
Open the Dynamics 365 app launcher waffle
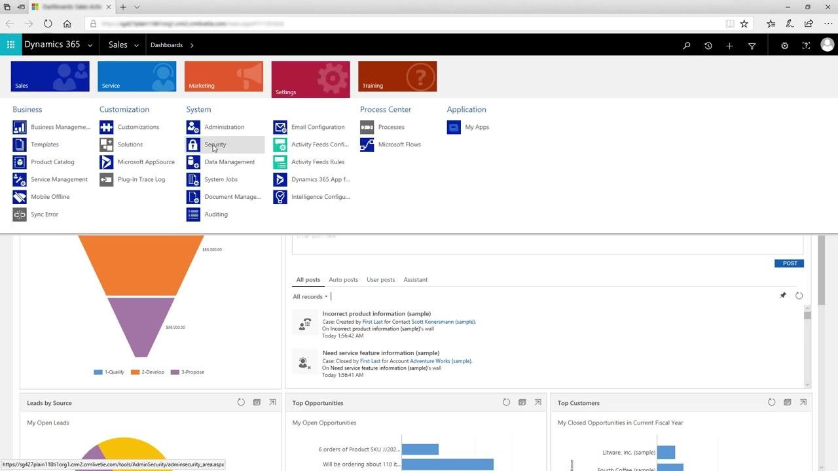10,45
